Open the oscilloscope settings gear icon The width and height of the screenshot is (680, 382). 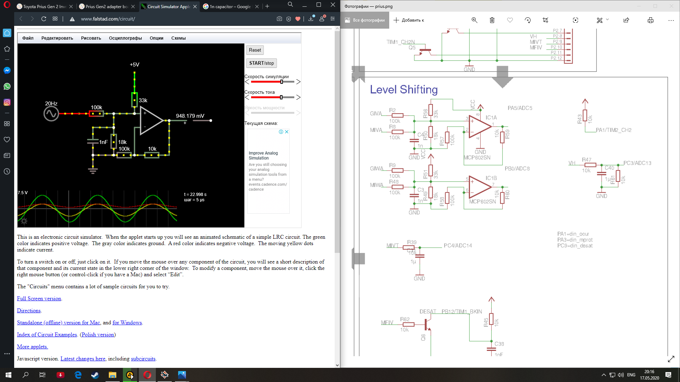click(x=24, y=221)
